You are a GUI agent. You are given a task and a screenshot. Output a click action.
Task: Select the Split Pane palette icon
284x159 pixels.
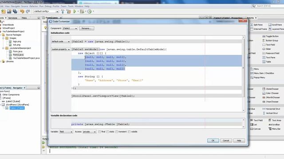click(252, 25)
